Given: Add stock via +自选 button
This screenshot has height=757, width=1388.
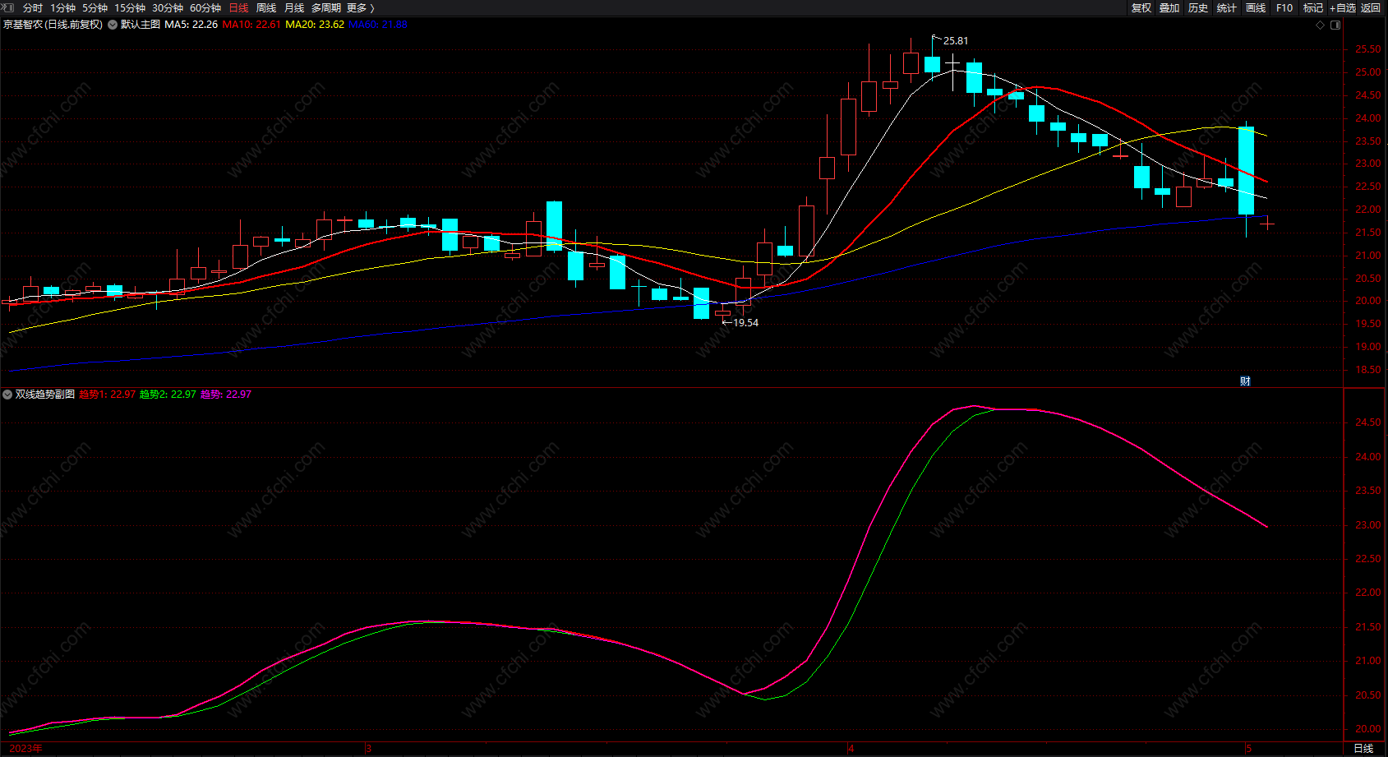Looking at the screenshot, I should [x=1343, y=8].
